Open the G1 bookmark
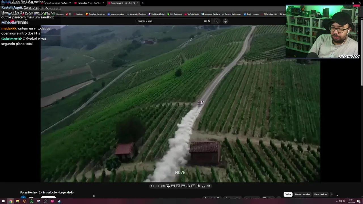 (x=68, y=14)
